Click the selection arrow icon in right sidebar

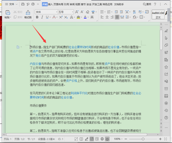(166, 38)
